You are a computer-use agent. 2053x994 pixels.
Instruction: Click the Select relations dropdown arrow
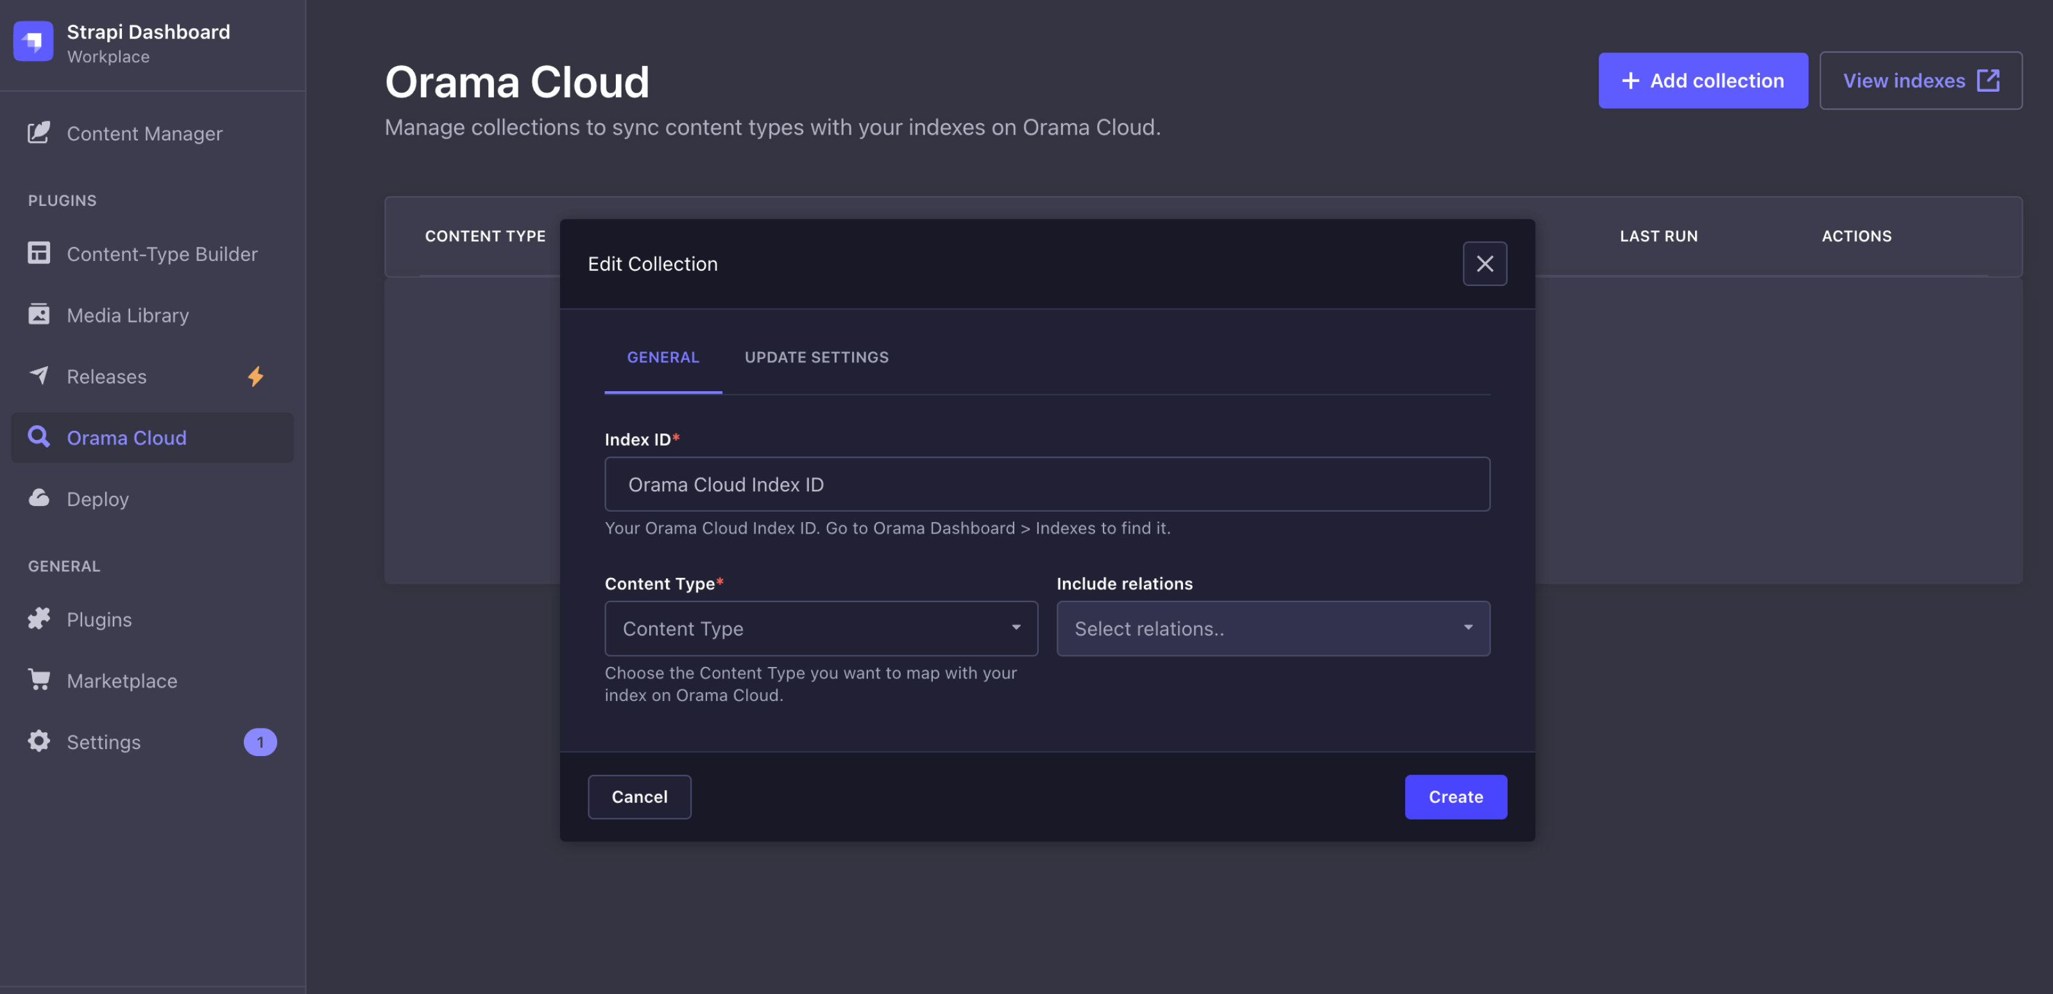point(1468,628)
